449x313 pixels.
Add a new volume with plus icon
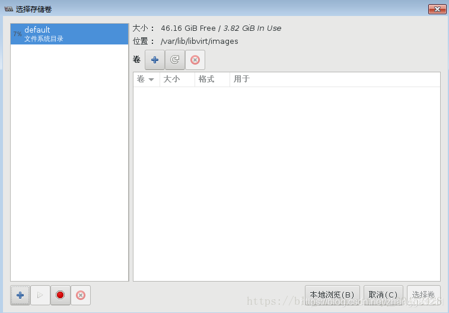tap(155, 60)
